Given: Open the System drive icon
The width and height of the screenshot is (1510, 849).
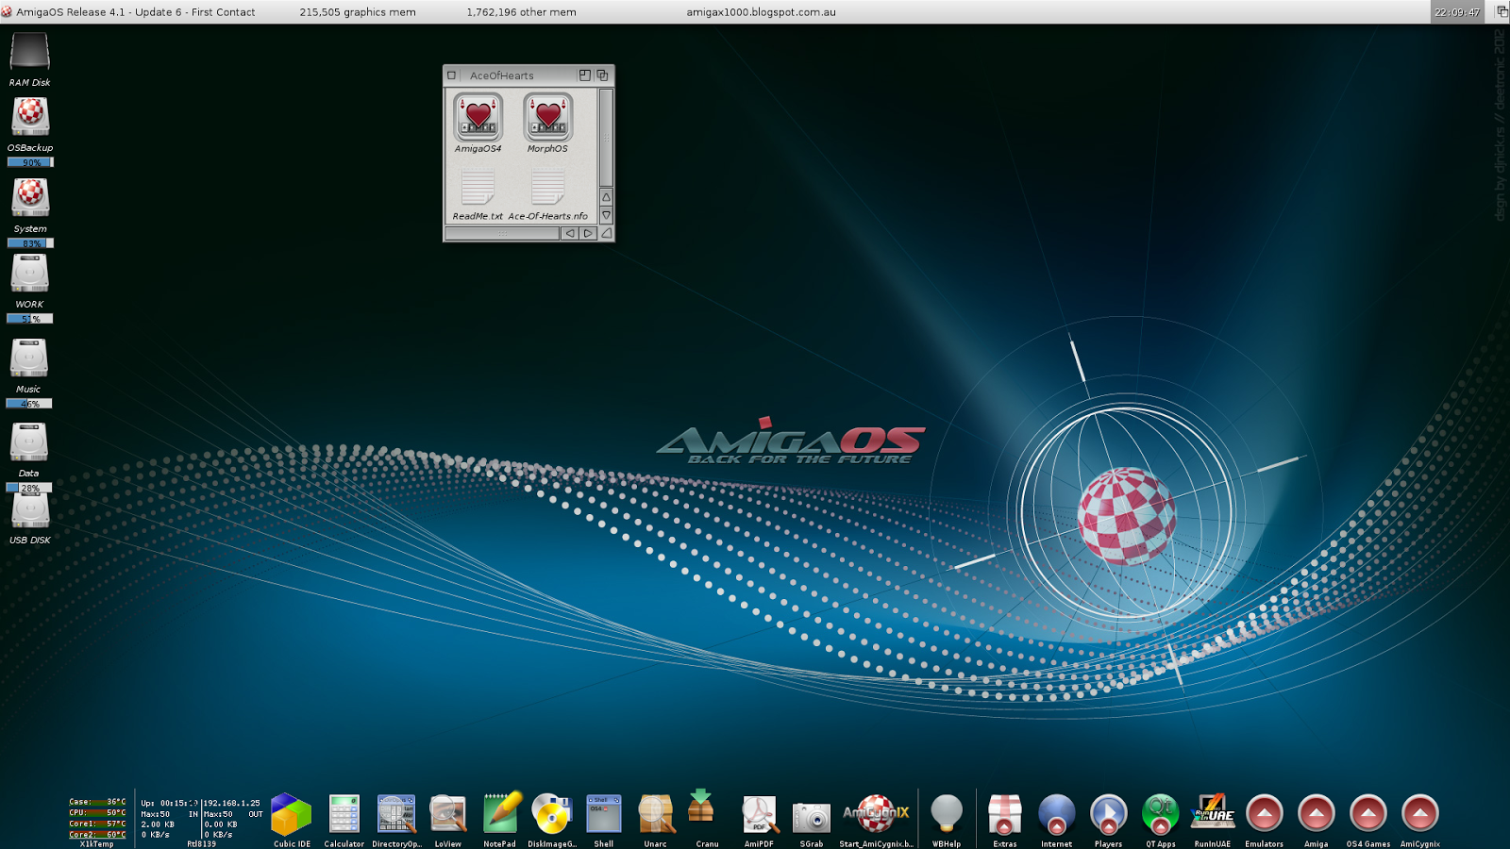Looking at the screenshot, I should pyautogui.click(x=29, y=198).
